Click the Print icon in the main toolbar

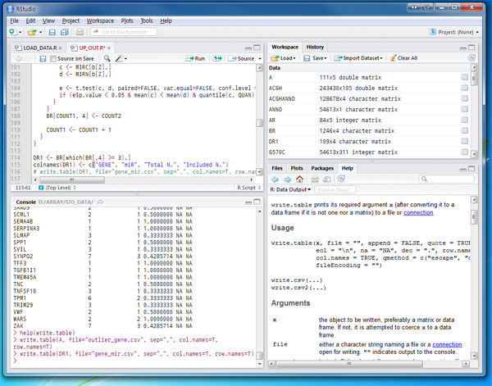pyautogui.click(x=80, y=32)
